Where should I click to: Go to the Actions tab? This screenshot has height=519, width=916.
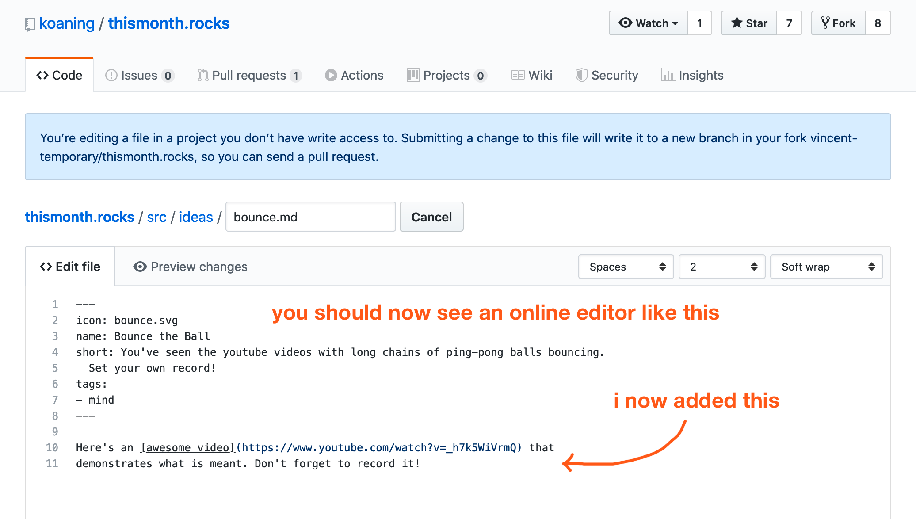[354, 75]
